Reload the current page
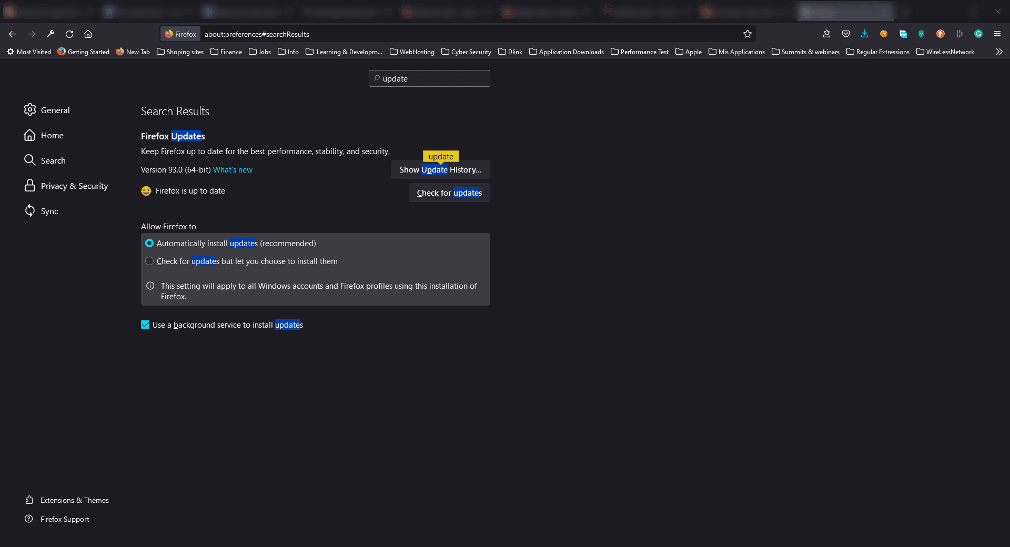The width and height of the screenshot is (1010, 547). 69,34
